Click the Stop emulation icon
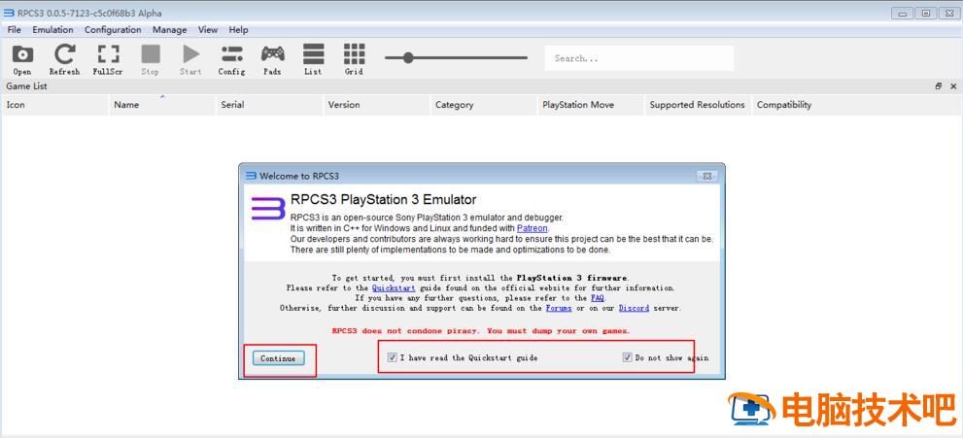This screenshot has height=438, width=963. [x=150, y=59]
